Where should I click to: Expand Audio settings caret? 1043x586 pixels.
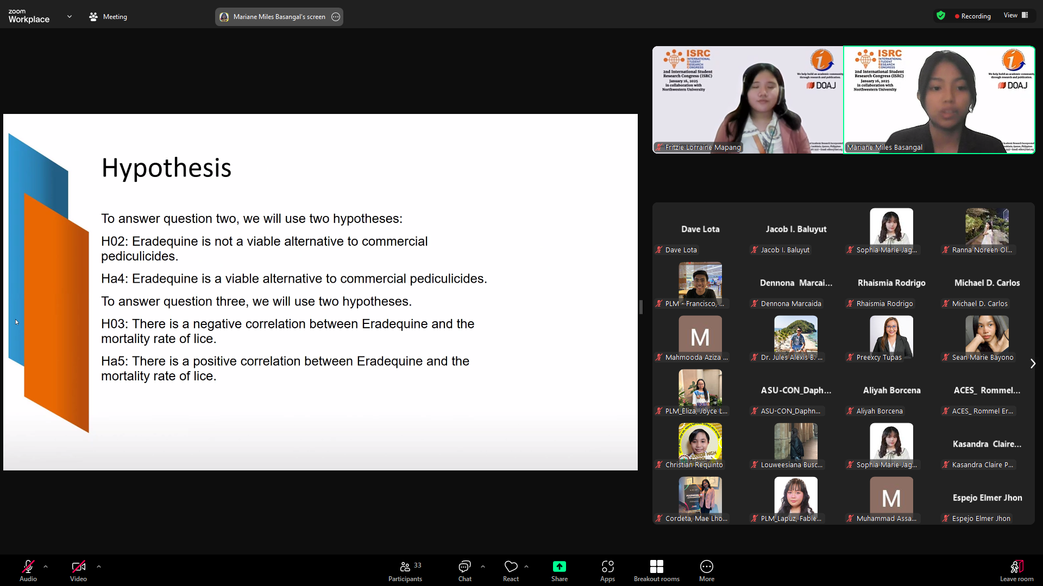[46, 566]
